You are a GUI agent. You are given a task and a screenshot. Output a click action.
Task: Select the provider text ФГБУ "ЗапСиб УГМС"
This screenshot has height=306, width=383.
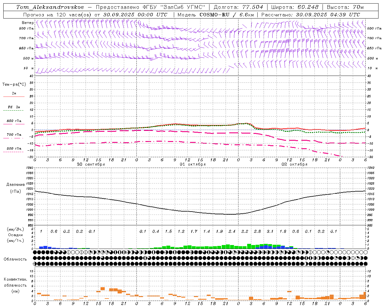pos(174,7)
